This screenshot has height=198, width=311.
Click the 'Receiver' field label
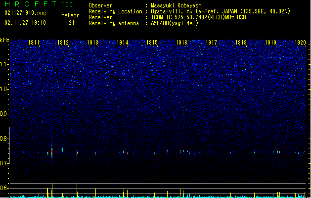[100, 17]
